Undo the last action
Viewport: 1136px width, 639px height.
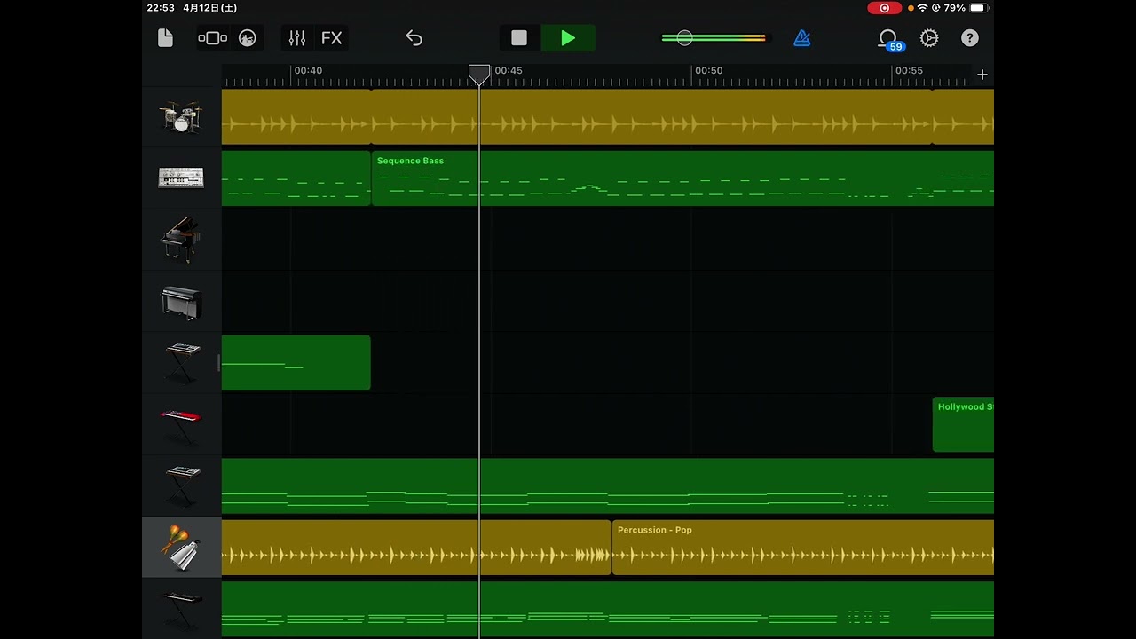414,38
